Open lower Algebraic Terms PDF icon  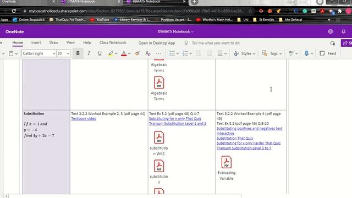tap(159, 82)
